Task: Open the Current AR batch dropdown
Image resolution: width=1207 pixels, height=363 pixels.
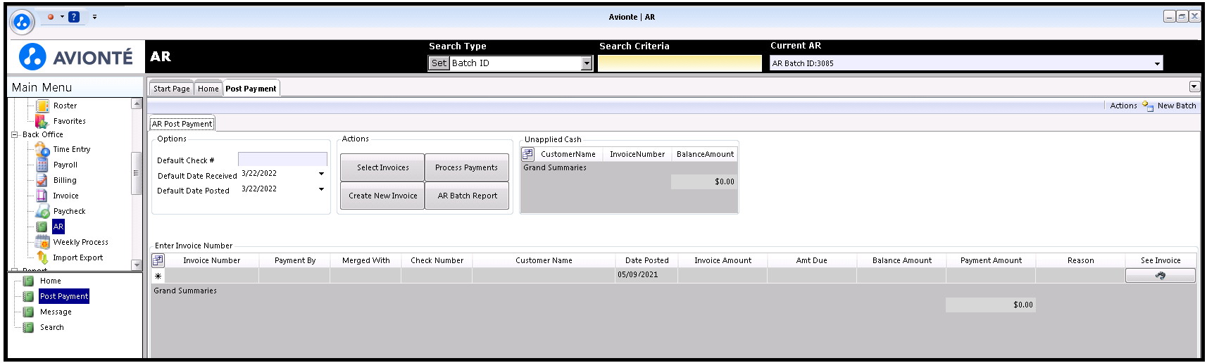Action: [x=1157, y=64]
